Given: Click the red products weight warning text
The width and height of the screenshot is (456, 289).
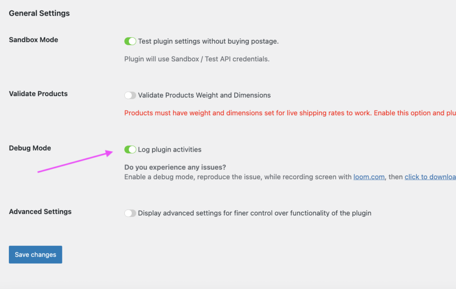Looking at the screenshot, I should coord(289,113).
